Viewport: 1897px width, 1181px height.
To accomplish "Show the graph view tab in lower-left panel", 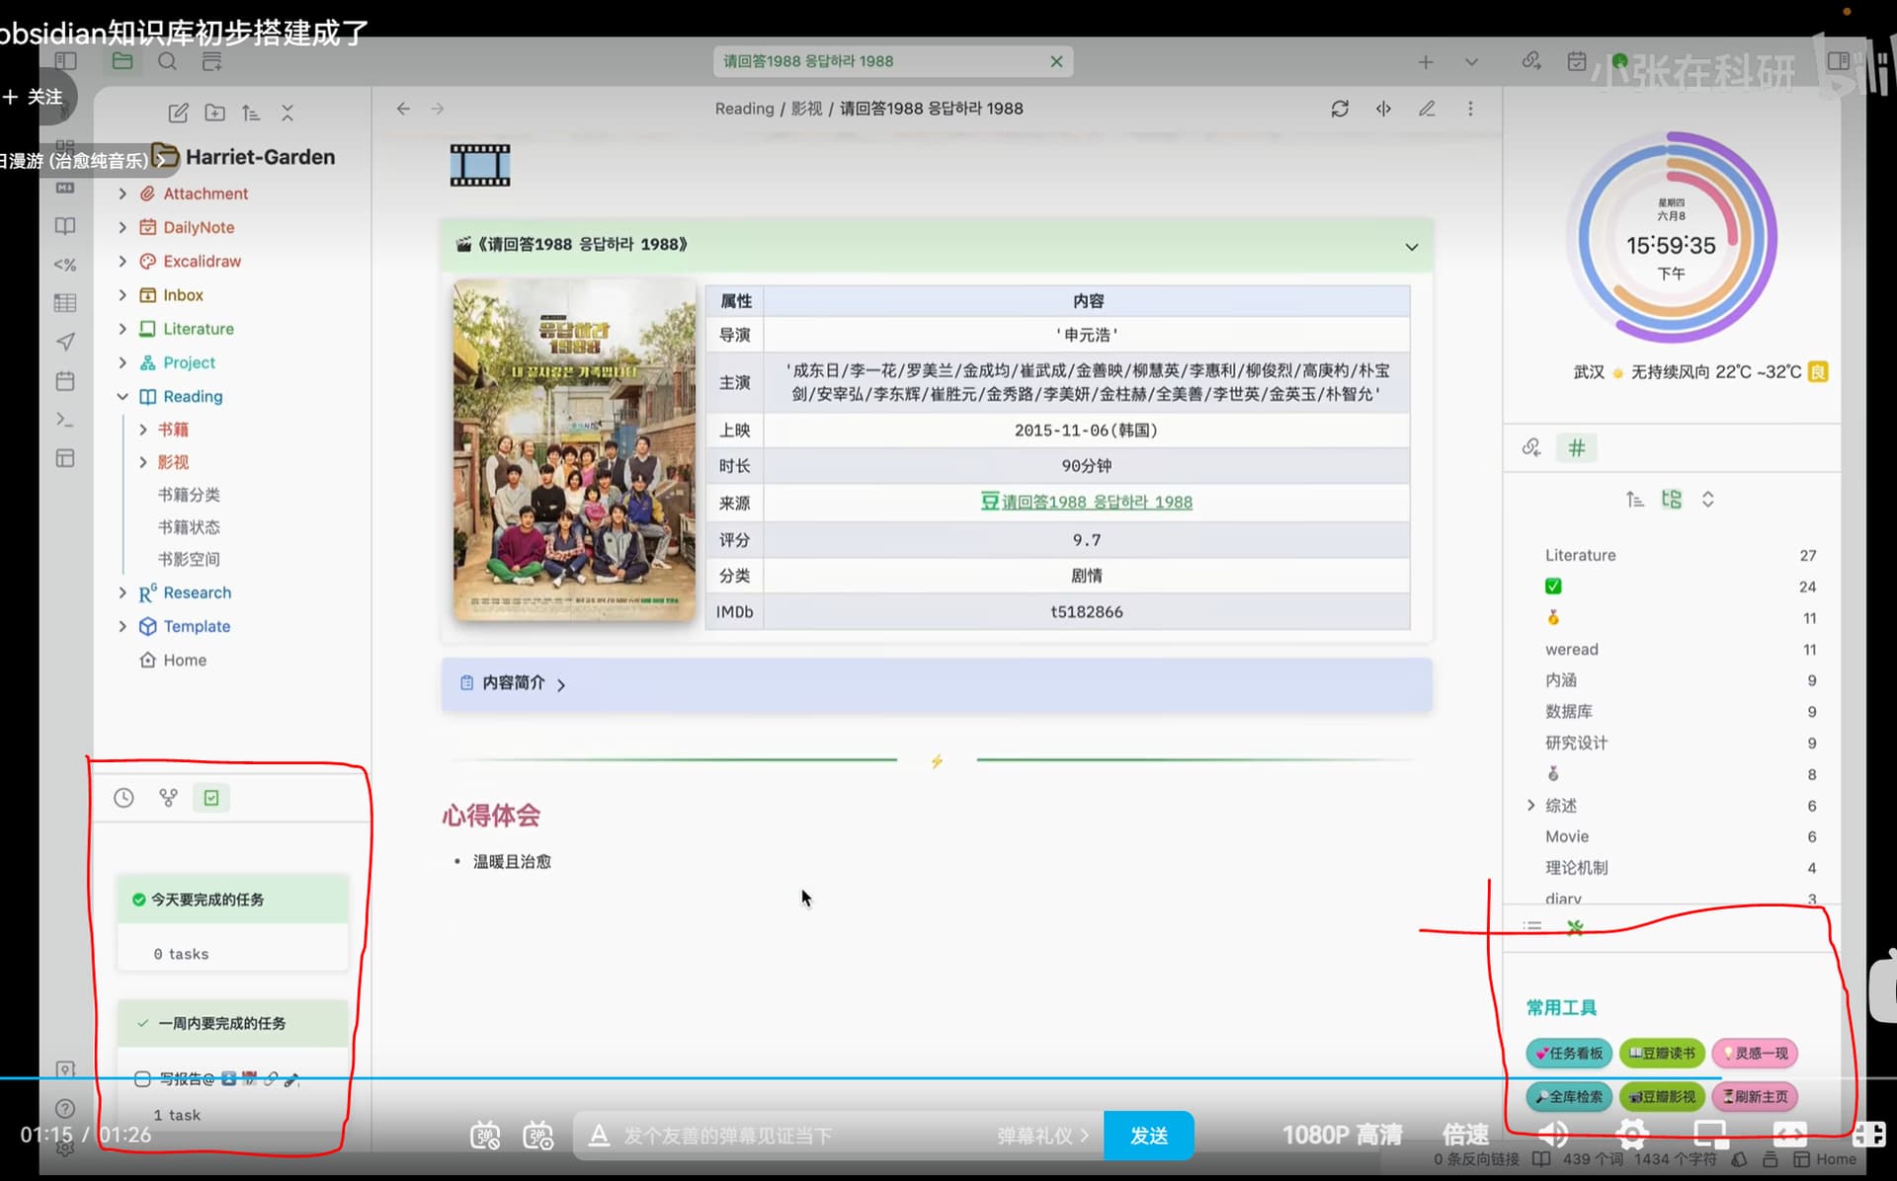I will (168, 798).
